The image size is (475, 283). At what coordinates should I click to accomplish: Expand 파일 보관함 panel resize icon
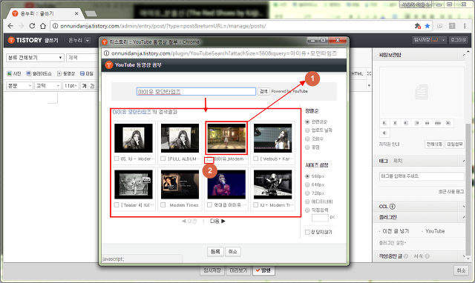coord(463,55)
